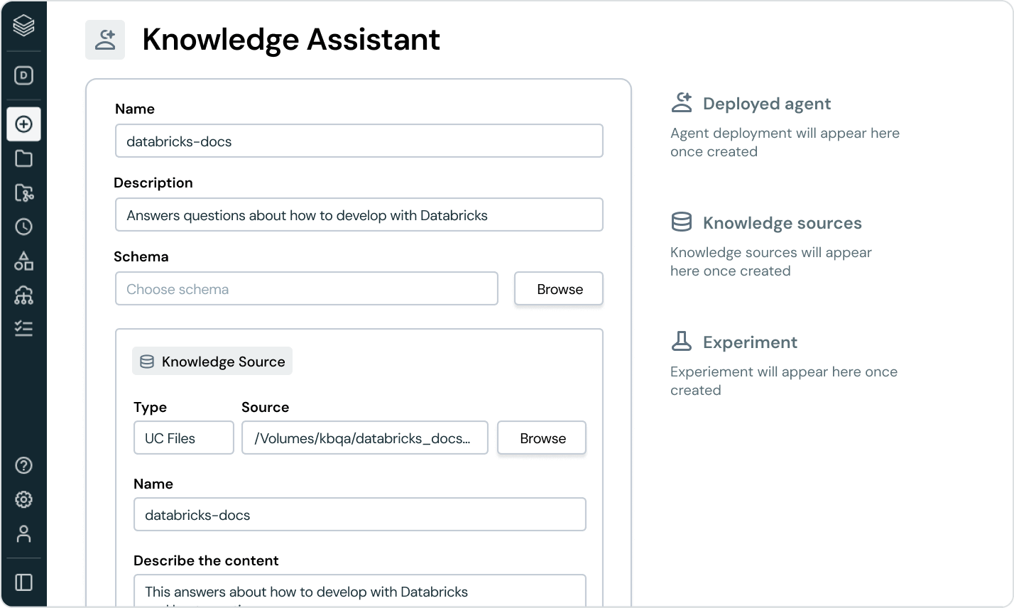Image resolution: width=1014 pixels, height=608 pixels.
Task: Click the Source path /Volumes/kbqa field
Action: [364, 438]
